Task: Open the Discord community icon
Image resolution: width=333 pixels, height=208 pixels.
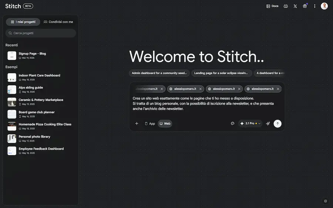Action: [x=286, y=6]
